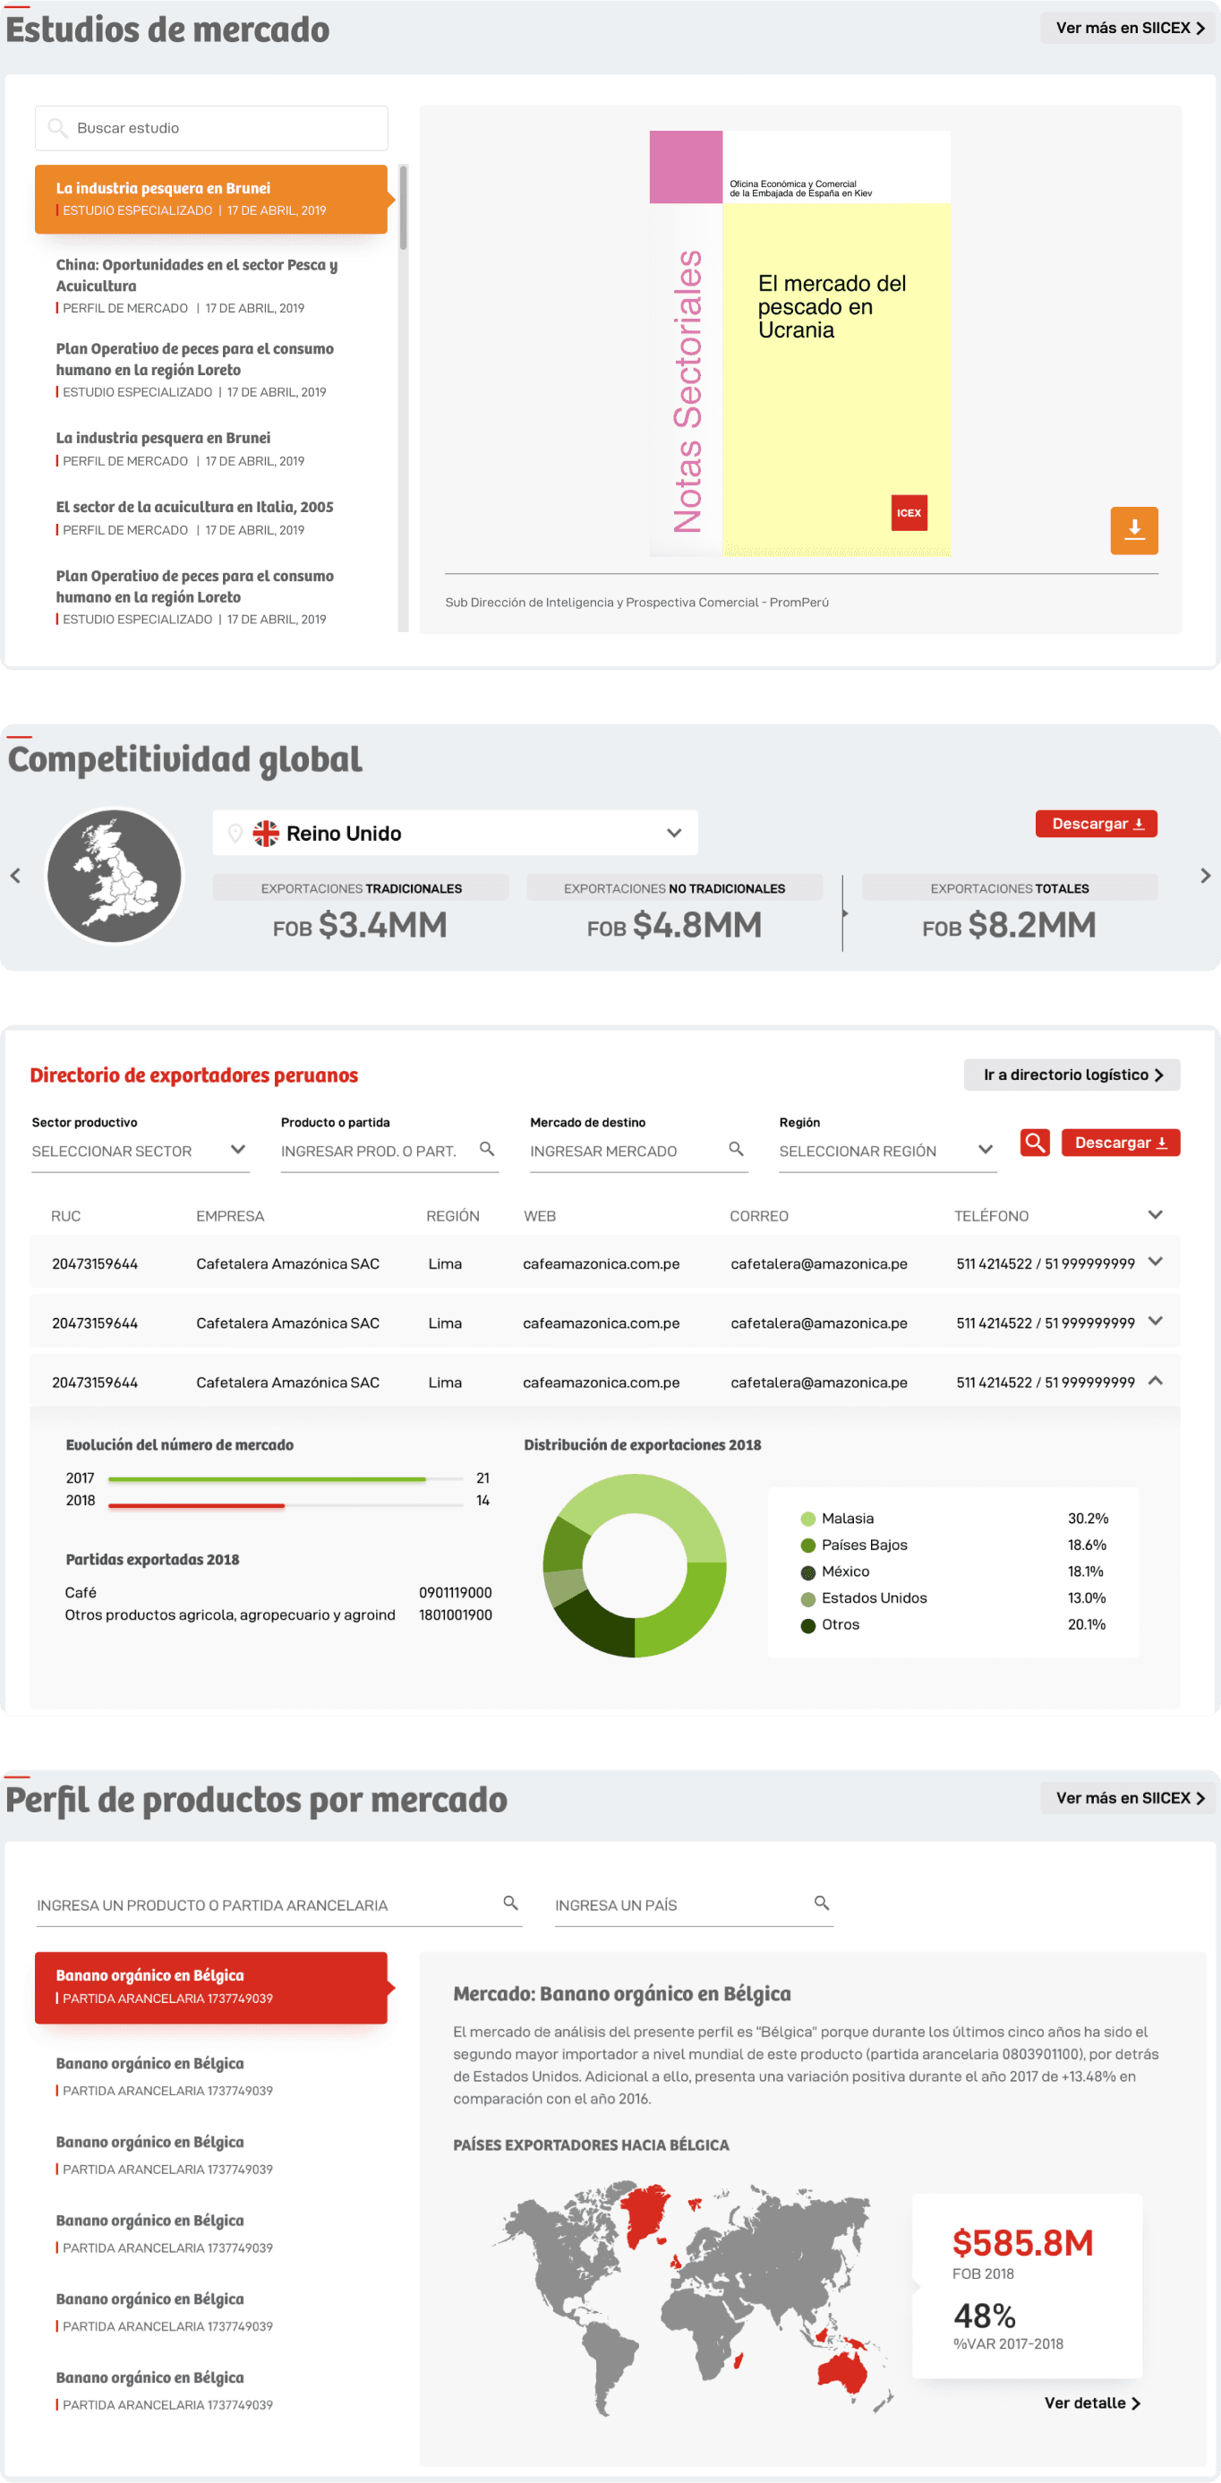Screen dimensions: 1221x2483
Task: Click the United Kingdom flag icon
Action: click(265, 834)
